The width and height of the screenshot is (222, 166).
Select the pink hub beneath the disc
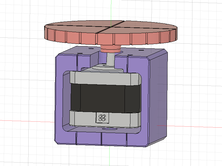111,49
